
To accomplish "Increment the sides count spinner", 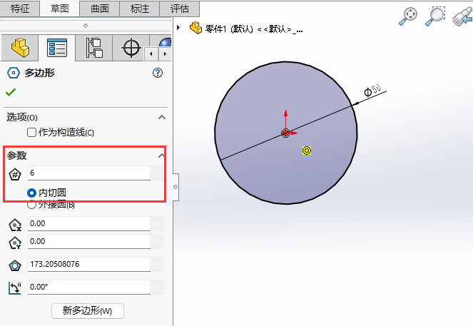I will click(x=158, y=169).
